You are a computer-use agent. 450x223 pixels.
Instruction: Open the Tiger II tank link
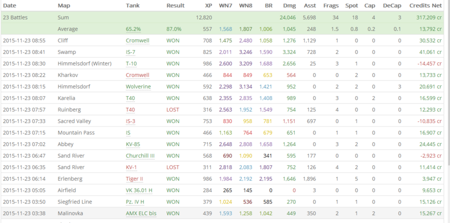tap(134, 179)
